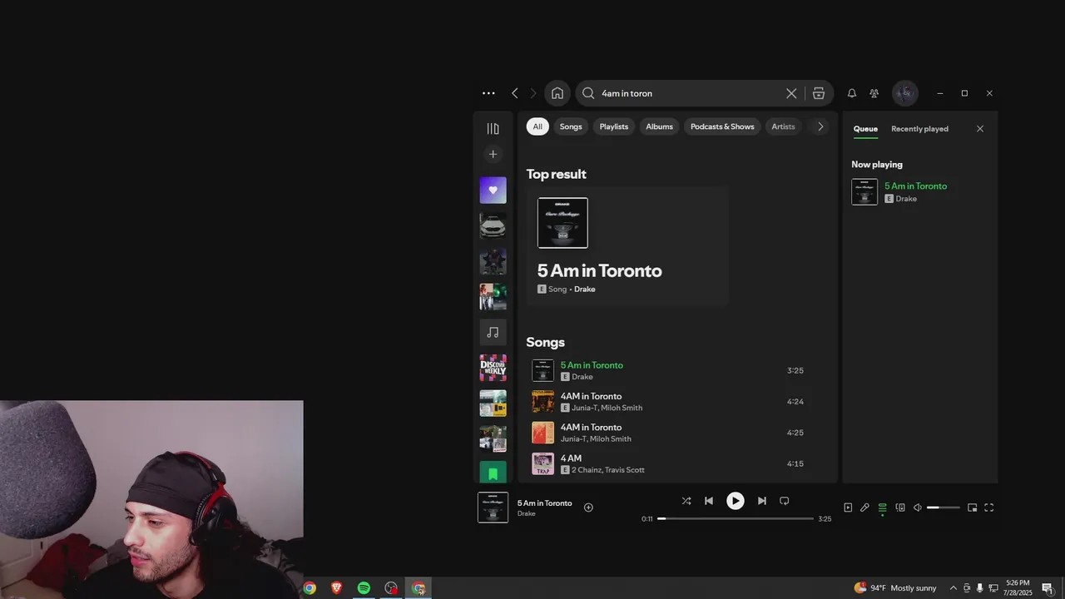Viewport: 1065px width, 599px height.
Task: Open Liked Songs purple heart playlist
Action: pos(493,190)
